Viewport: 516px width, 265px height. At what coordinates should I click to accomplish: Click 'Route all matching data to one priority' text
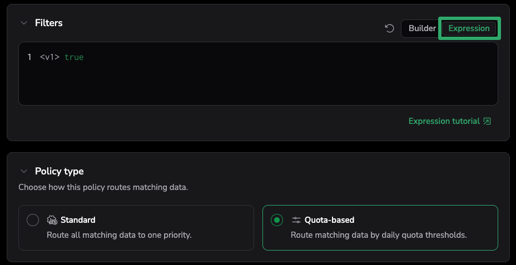[119, 235]
